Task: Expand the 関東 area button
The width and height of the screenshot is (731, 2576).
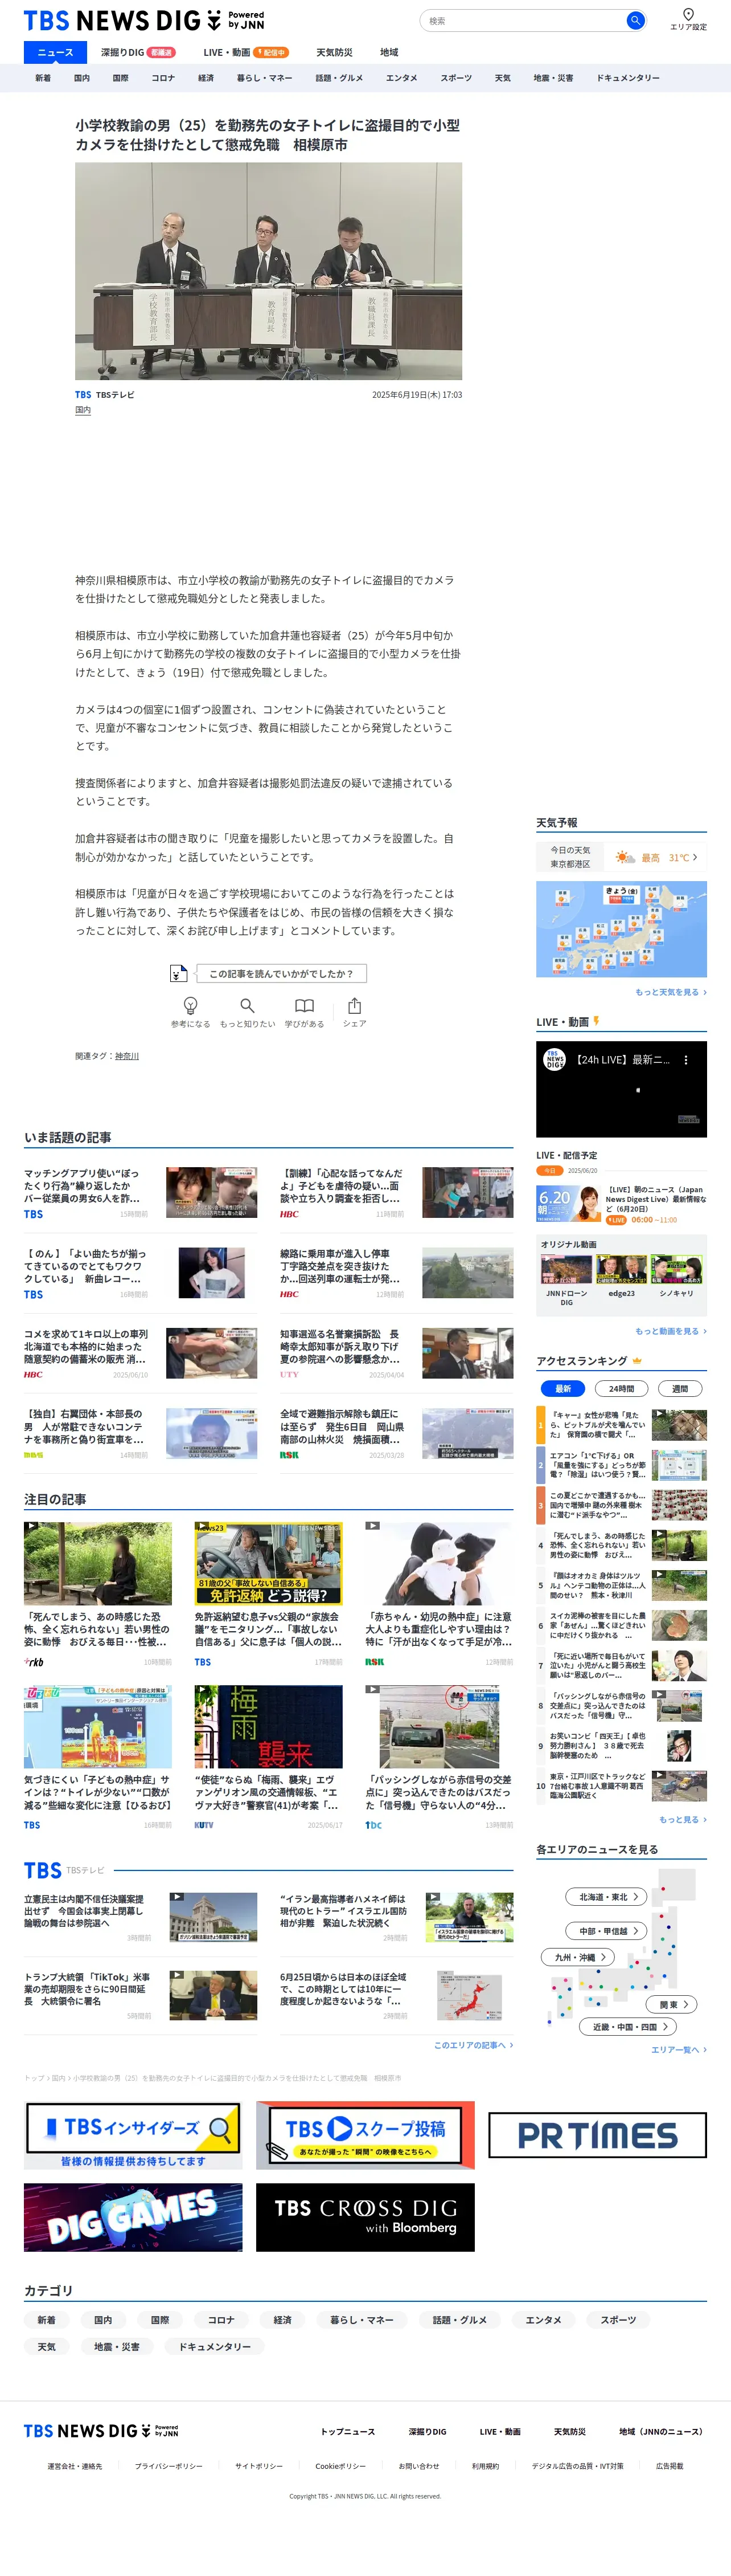Action: point(672,2004)
